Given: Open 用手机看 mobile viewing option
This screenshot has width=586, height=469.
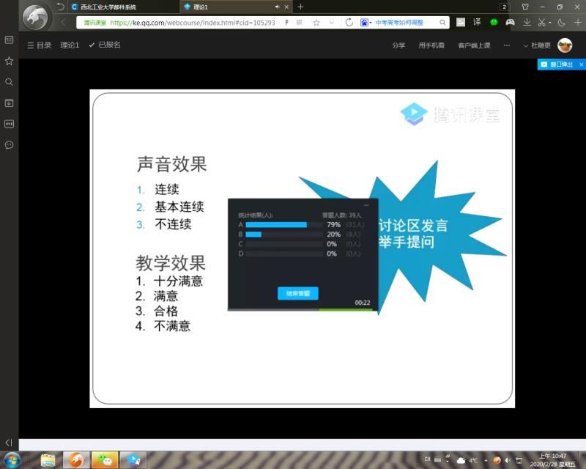Looking at the screenshot, I should point(431,45).
